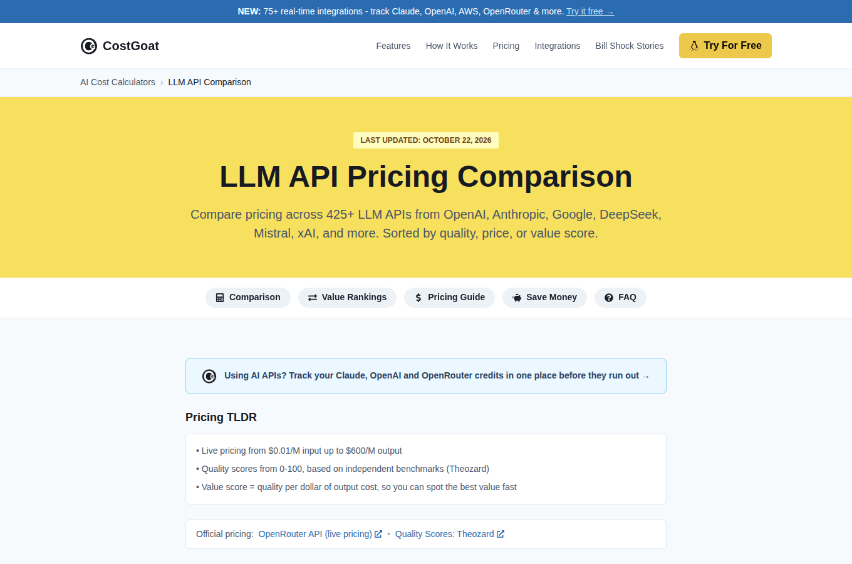Click the 'LLM API Comparison' breadcrumb text
The width and height of the screenshot is (852, 564).
pos(210,82)
